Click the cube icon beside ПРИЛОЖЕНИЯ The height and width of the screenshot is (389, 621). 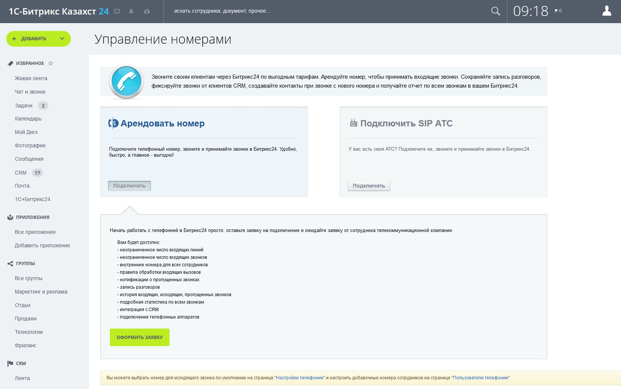click(x=10, y=217)
